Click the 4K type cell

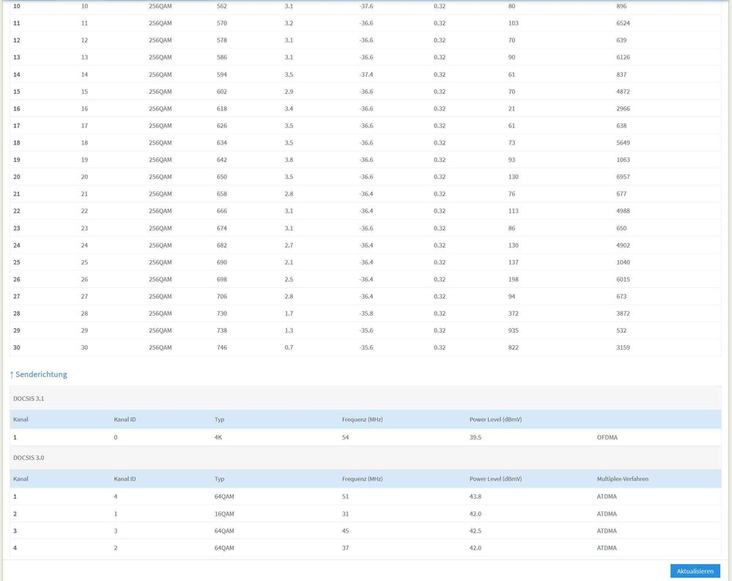coord(218,437)
